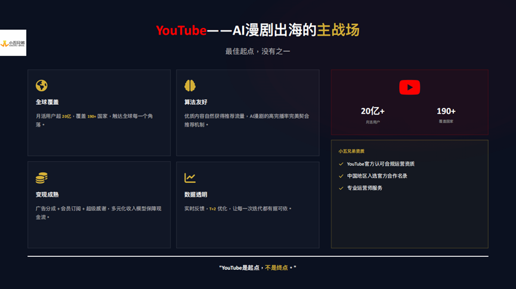Click the gold 主战场 text in title
Viewport: 516px width, 289px height.
pyautogui.click(x=338, y=30)
